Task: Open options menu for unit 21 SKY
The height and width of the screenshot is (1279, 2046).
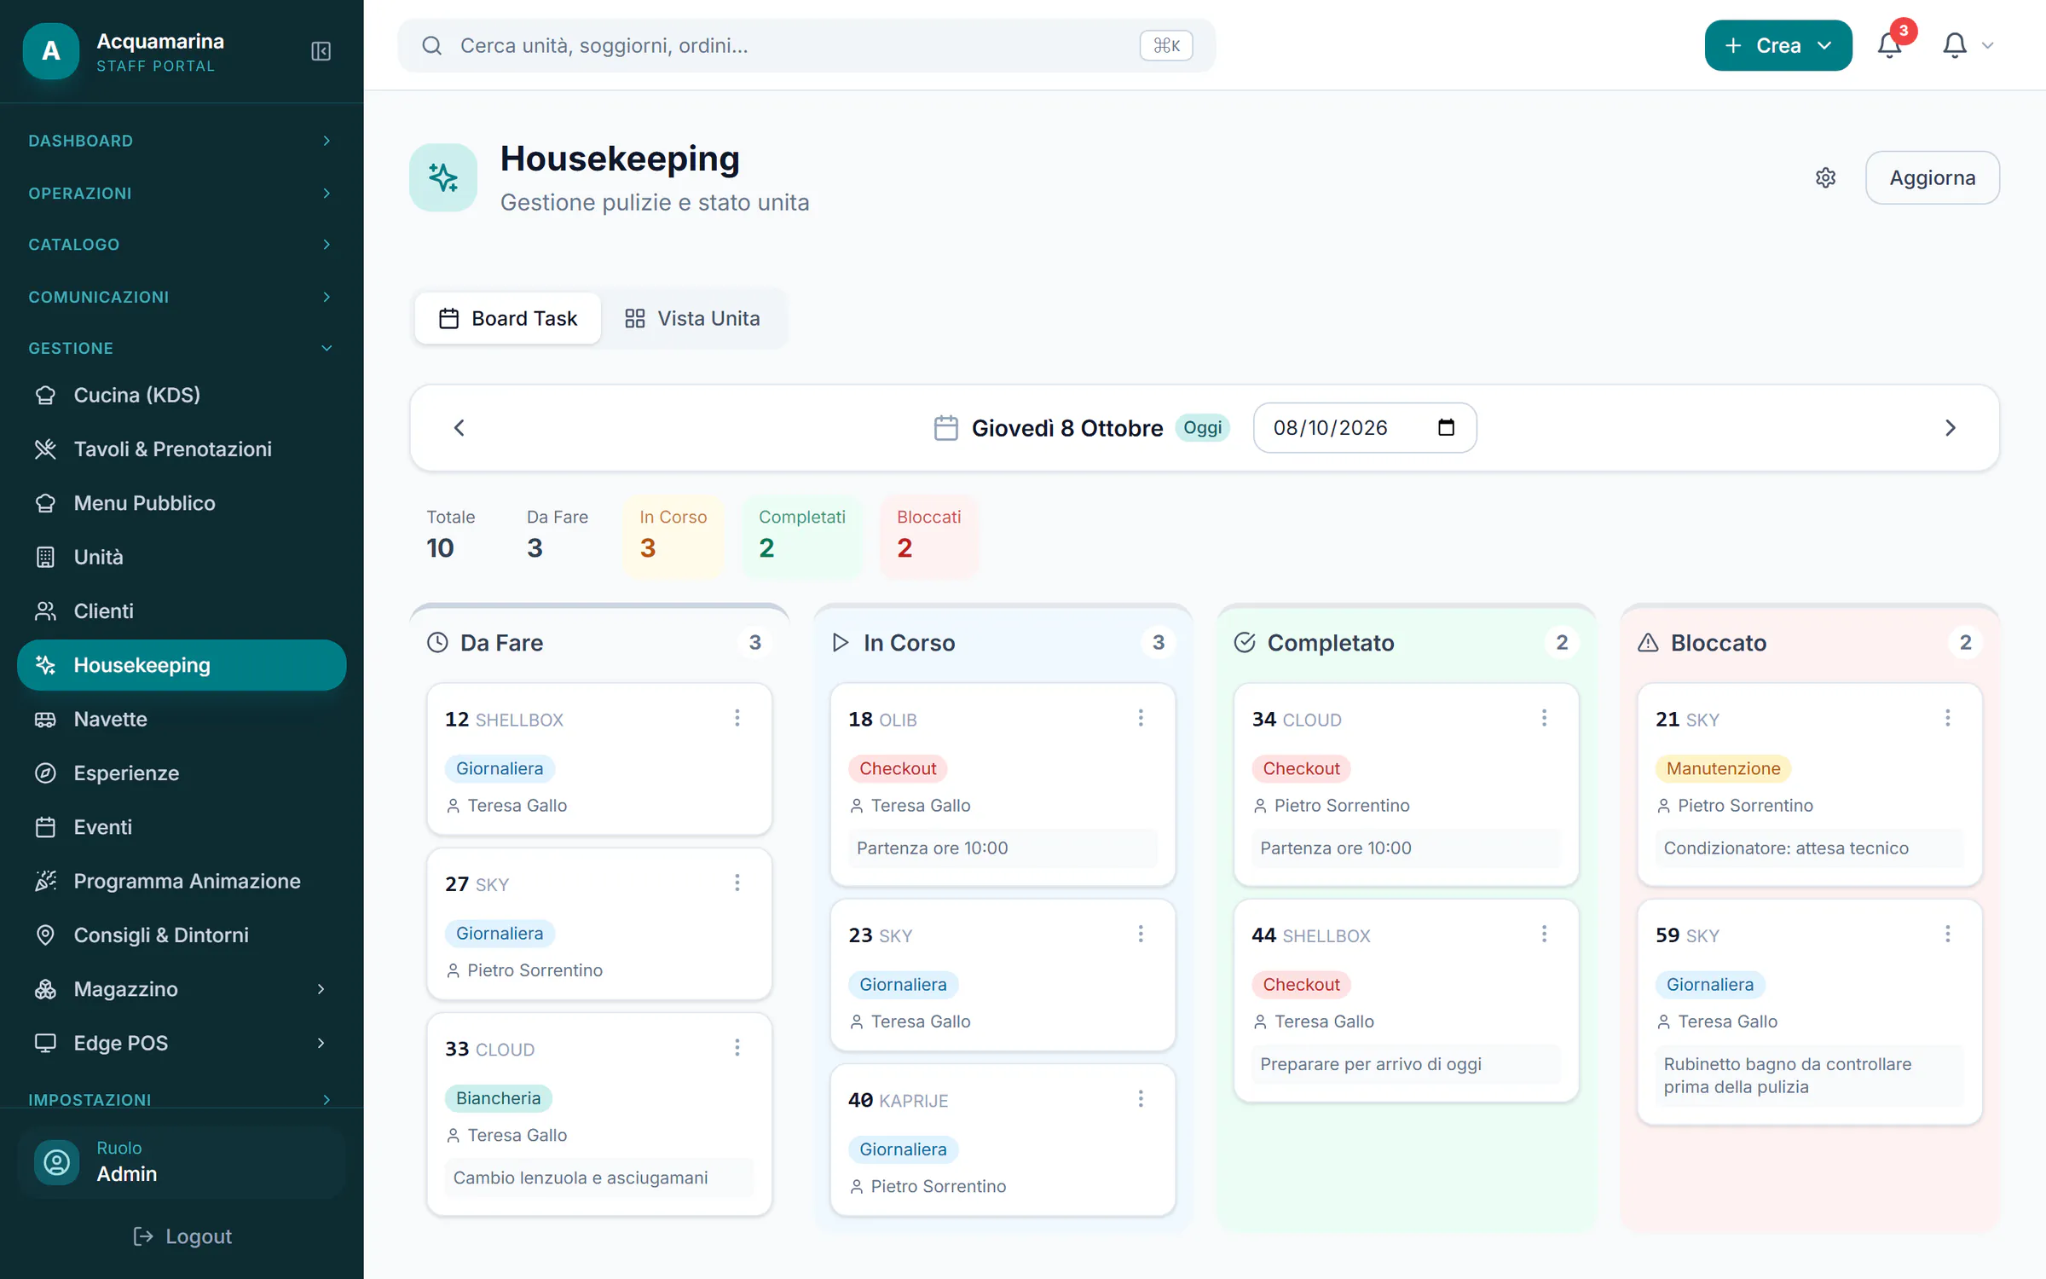Action: coord(1948,718)
